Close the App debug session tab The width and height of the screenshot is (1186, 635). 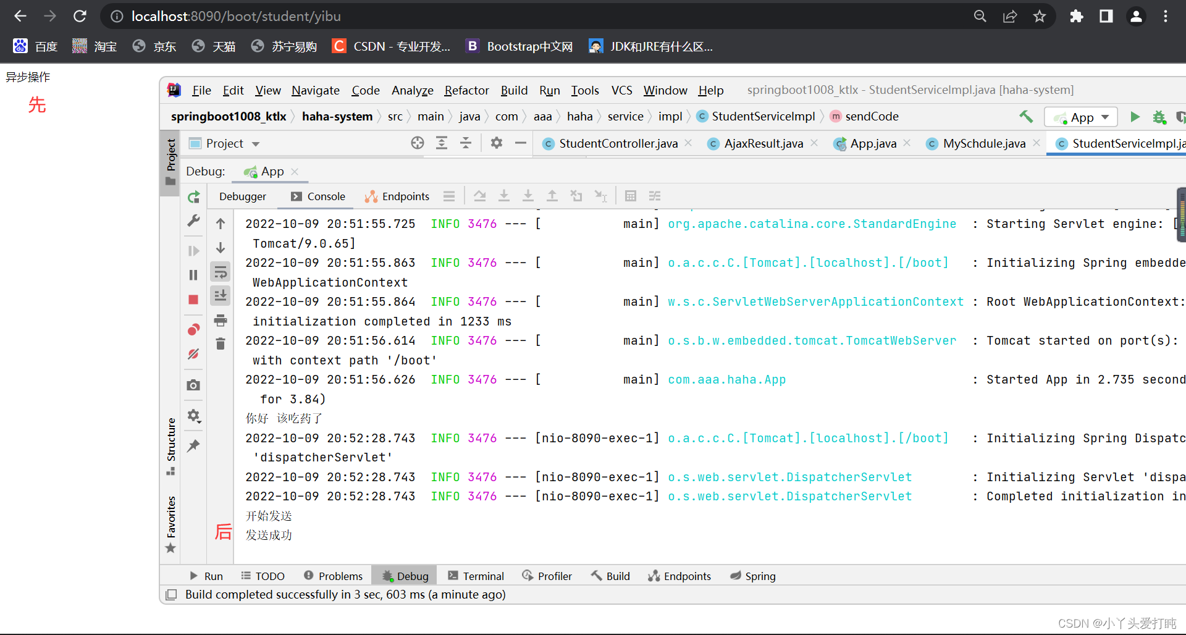coord(295,171)
